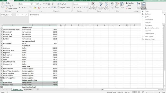Click the zoom slider in the status bar
This screenshot has width=166, height=93.
(153, 92)
